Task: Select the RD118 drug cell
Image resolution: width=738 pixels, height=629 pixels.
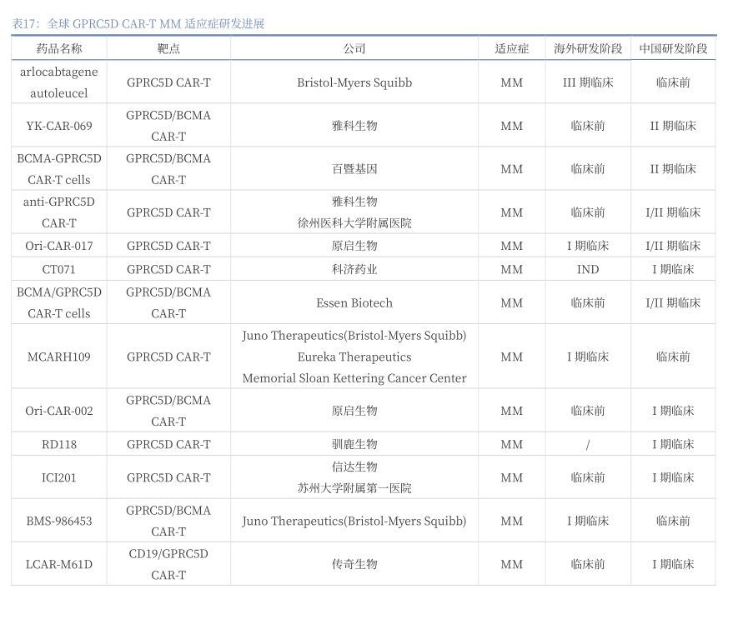Action: click(59, 444)
